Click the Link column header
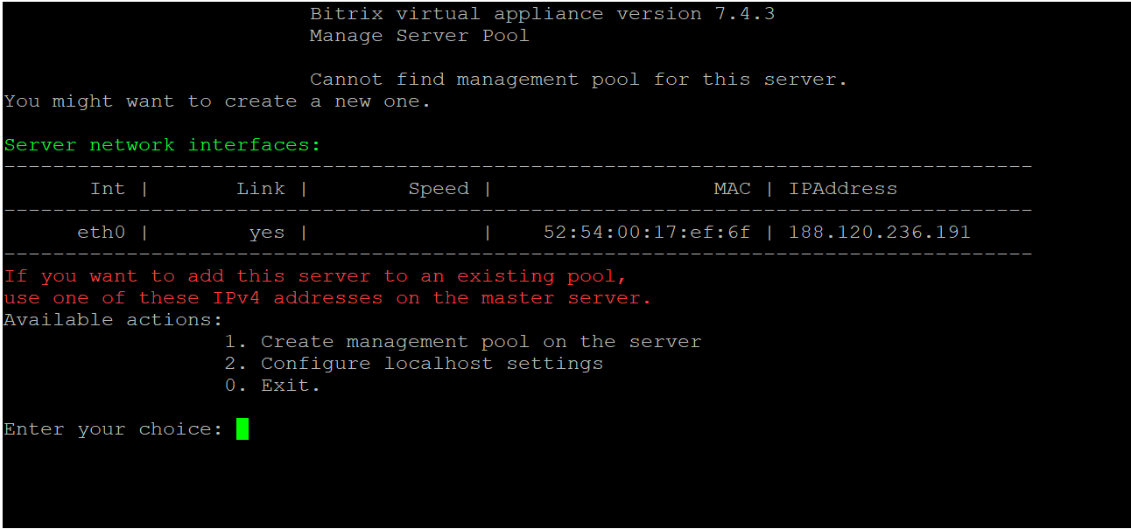Screen dimensions: 1131x529 [x=261, y=189]
